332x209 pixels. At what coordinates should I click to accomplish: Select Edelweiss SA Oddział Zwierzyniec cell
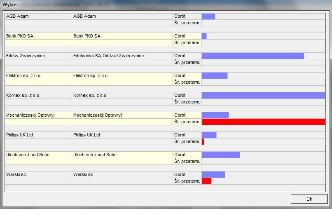point(122,56)
